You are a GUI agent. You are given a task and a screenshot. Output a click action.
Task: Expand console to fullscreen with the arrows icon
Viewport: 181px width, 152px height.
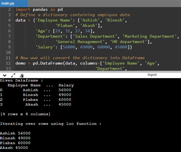[x=13, y=75]
